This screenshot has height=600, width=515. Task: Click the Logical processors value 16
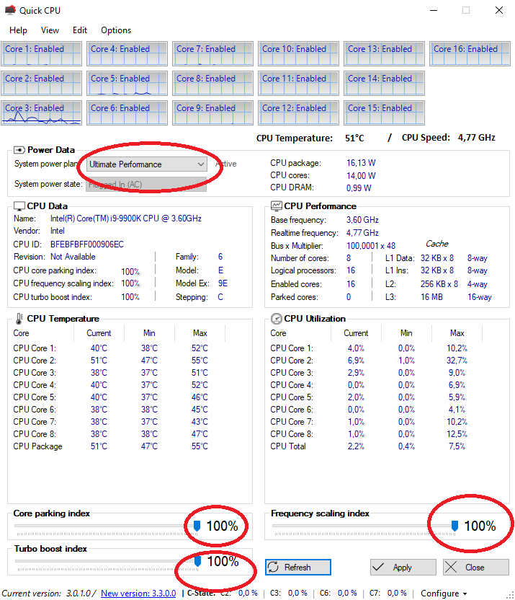[351, 270]
